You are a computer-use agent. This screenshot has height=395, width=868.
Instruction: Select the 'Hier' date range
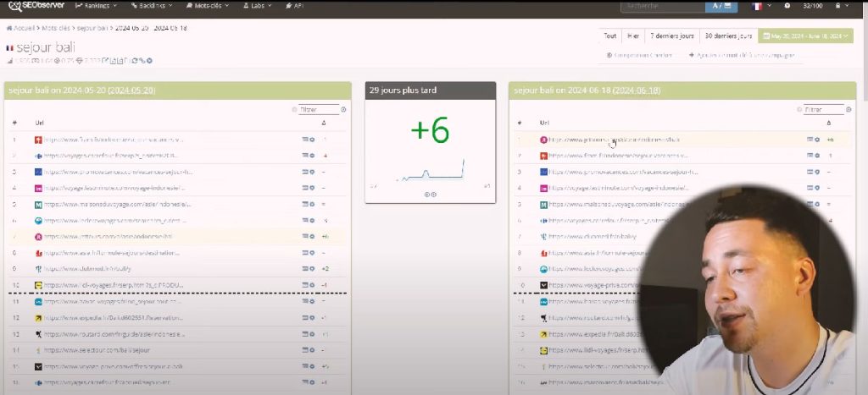[632, 36]
